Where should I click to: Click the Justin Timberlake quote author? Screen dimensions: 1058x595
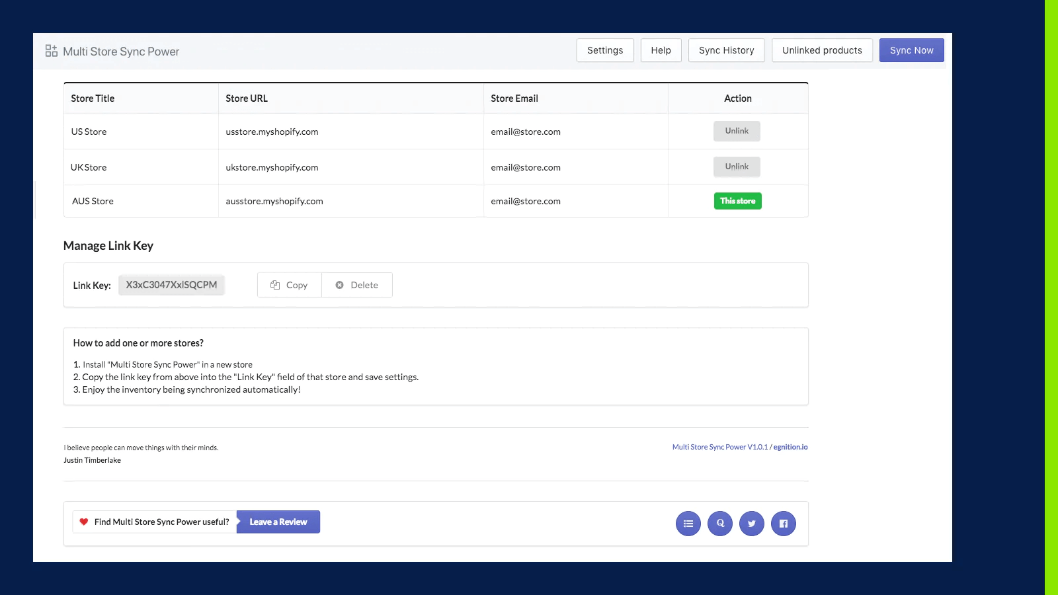93,460
